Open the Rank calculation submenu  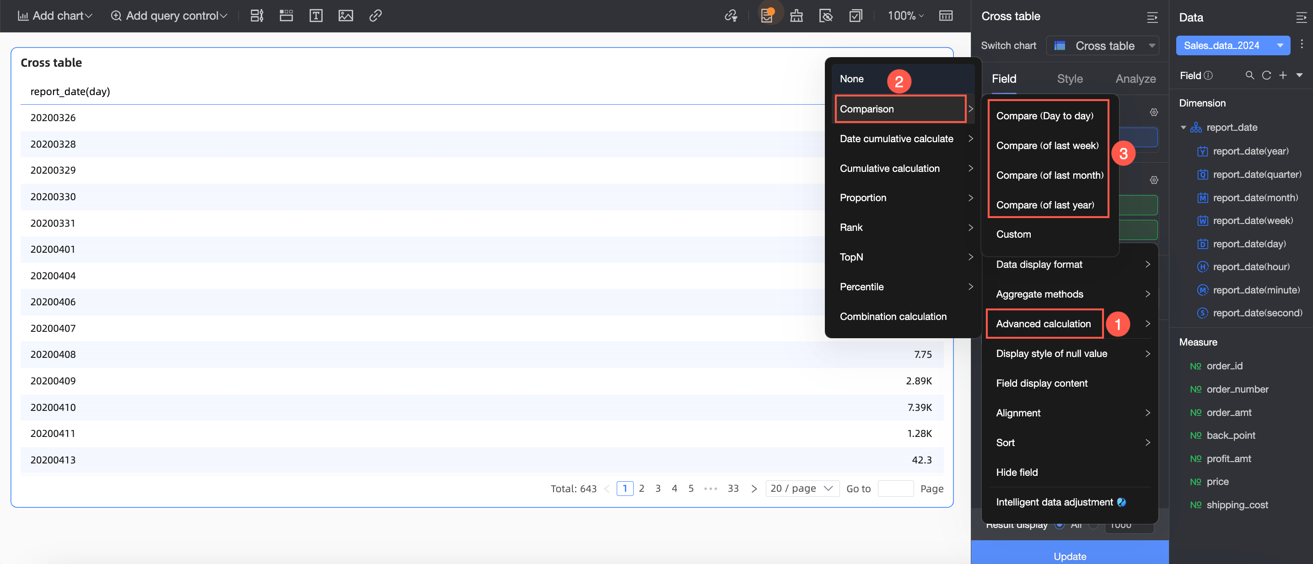[x=903, y=228]
